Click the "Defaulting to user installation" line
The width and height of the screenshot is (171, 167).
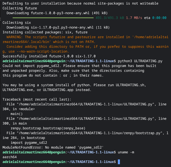80,3
